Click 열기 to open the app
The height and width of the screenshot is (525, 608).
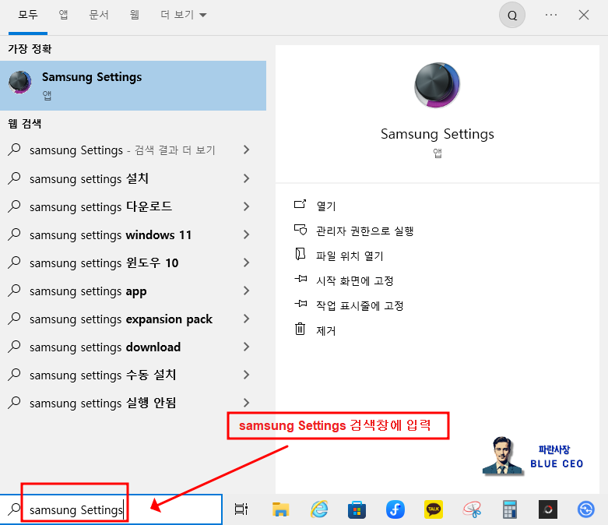[x=325, y=206]
